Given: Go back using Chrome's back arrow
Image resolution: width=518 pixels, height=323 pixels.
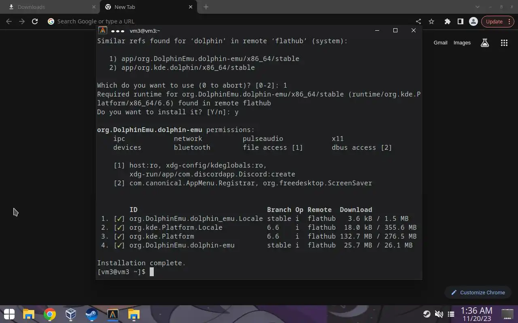Looking at the screenshot, I should (x=9, y=21).
